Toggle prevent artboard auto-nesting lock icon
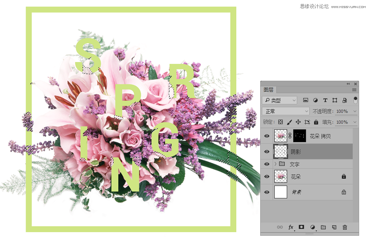Viewport: 370px width, 249px height. [x=307, y=122]
